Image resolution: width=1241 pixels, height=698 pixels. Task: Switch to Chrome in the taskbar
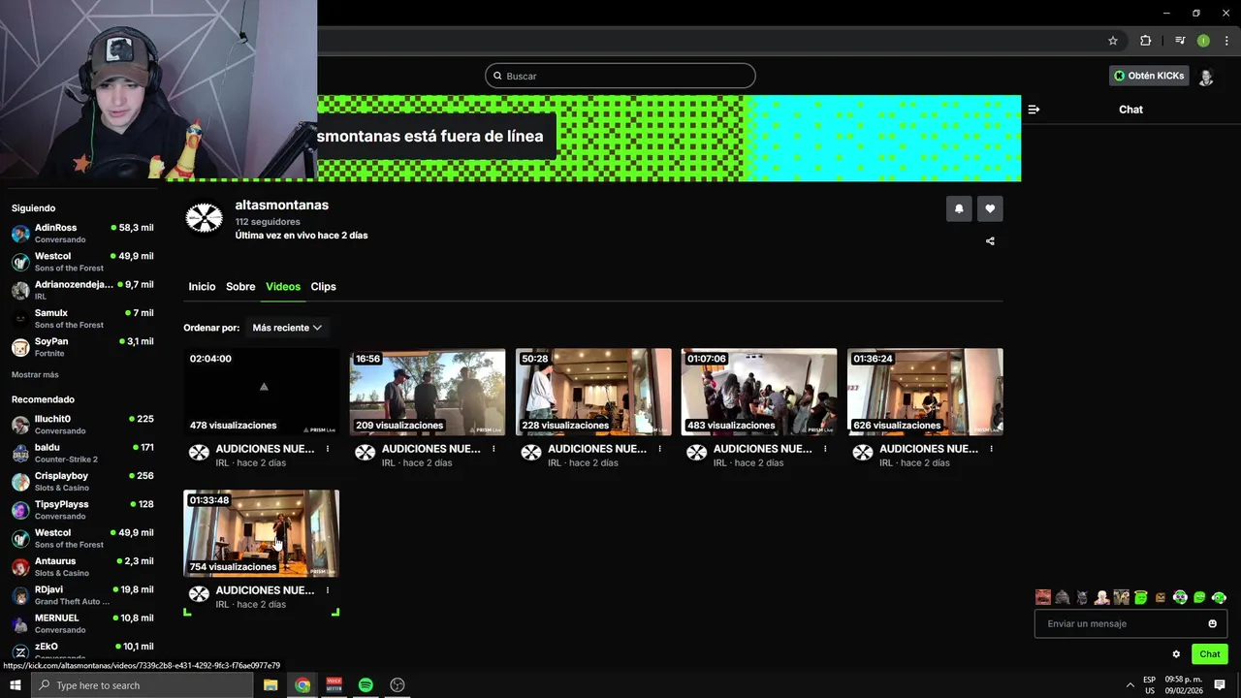[302, 685]
